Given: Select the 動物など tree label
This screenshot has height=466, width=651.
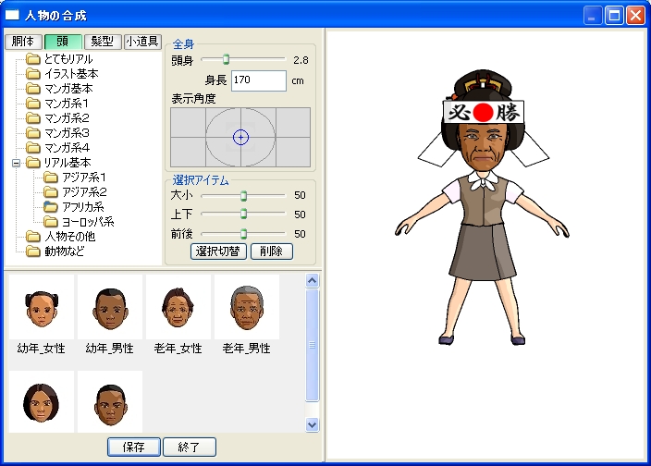Looking at the screenshot, I should (x=65, y=251).
